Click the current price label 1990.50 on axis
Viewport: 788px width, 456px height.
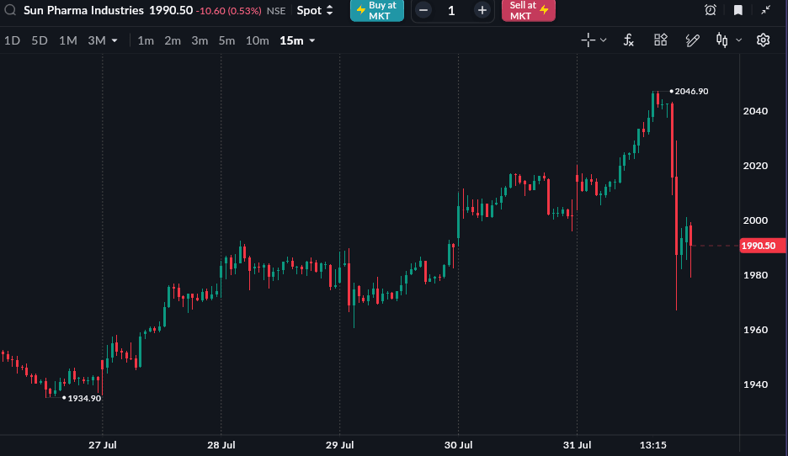click(x=761, y=246)
